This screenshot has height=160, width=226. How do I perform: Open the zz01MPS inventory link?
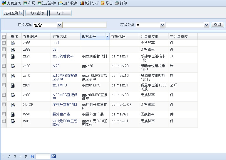[x=60, y=85]
